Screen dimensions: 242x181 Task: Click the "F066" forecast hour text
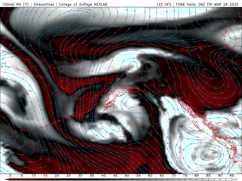[x=180, y=4]
